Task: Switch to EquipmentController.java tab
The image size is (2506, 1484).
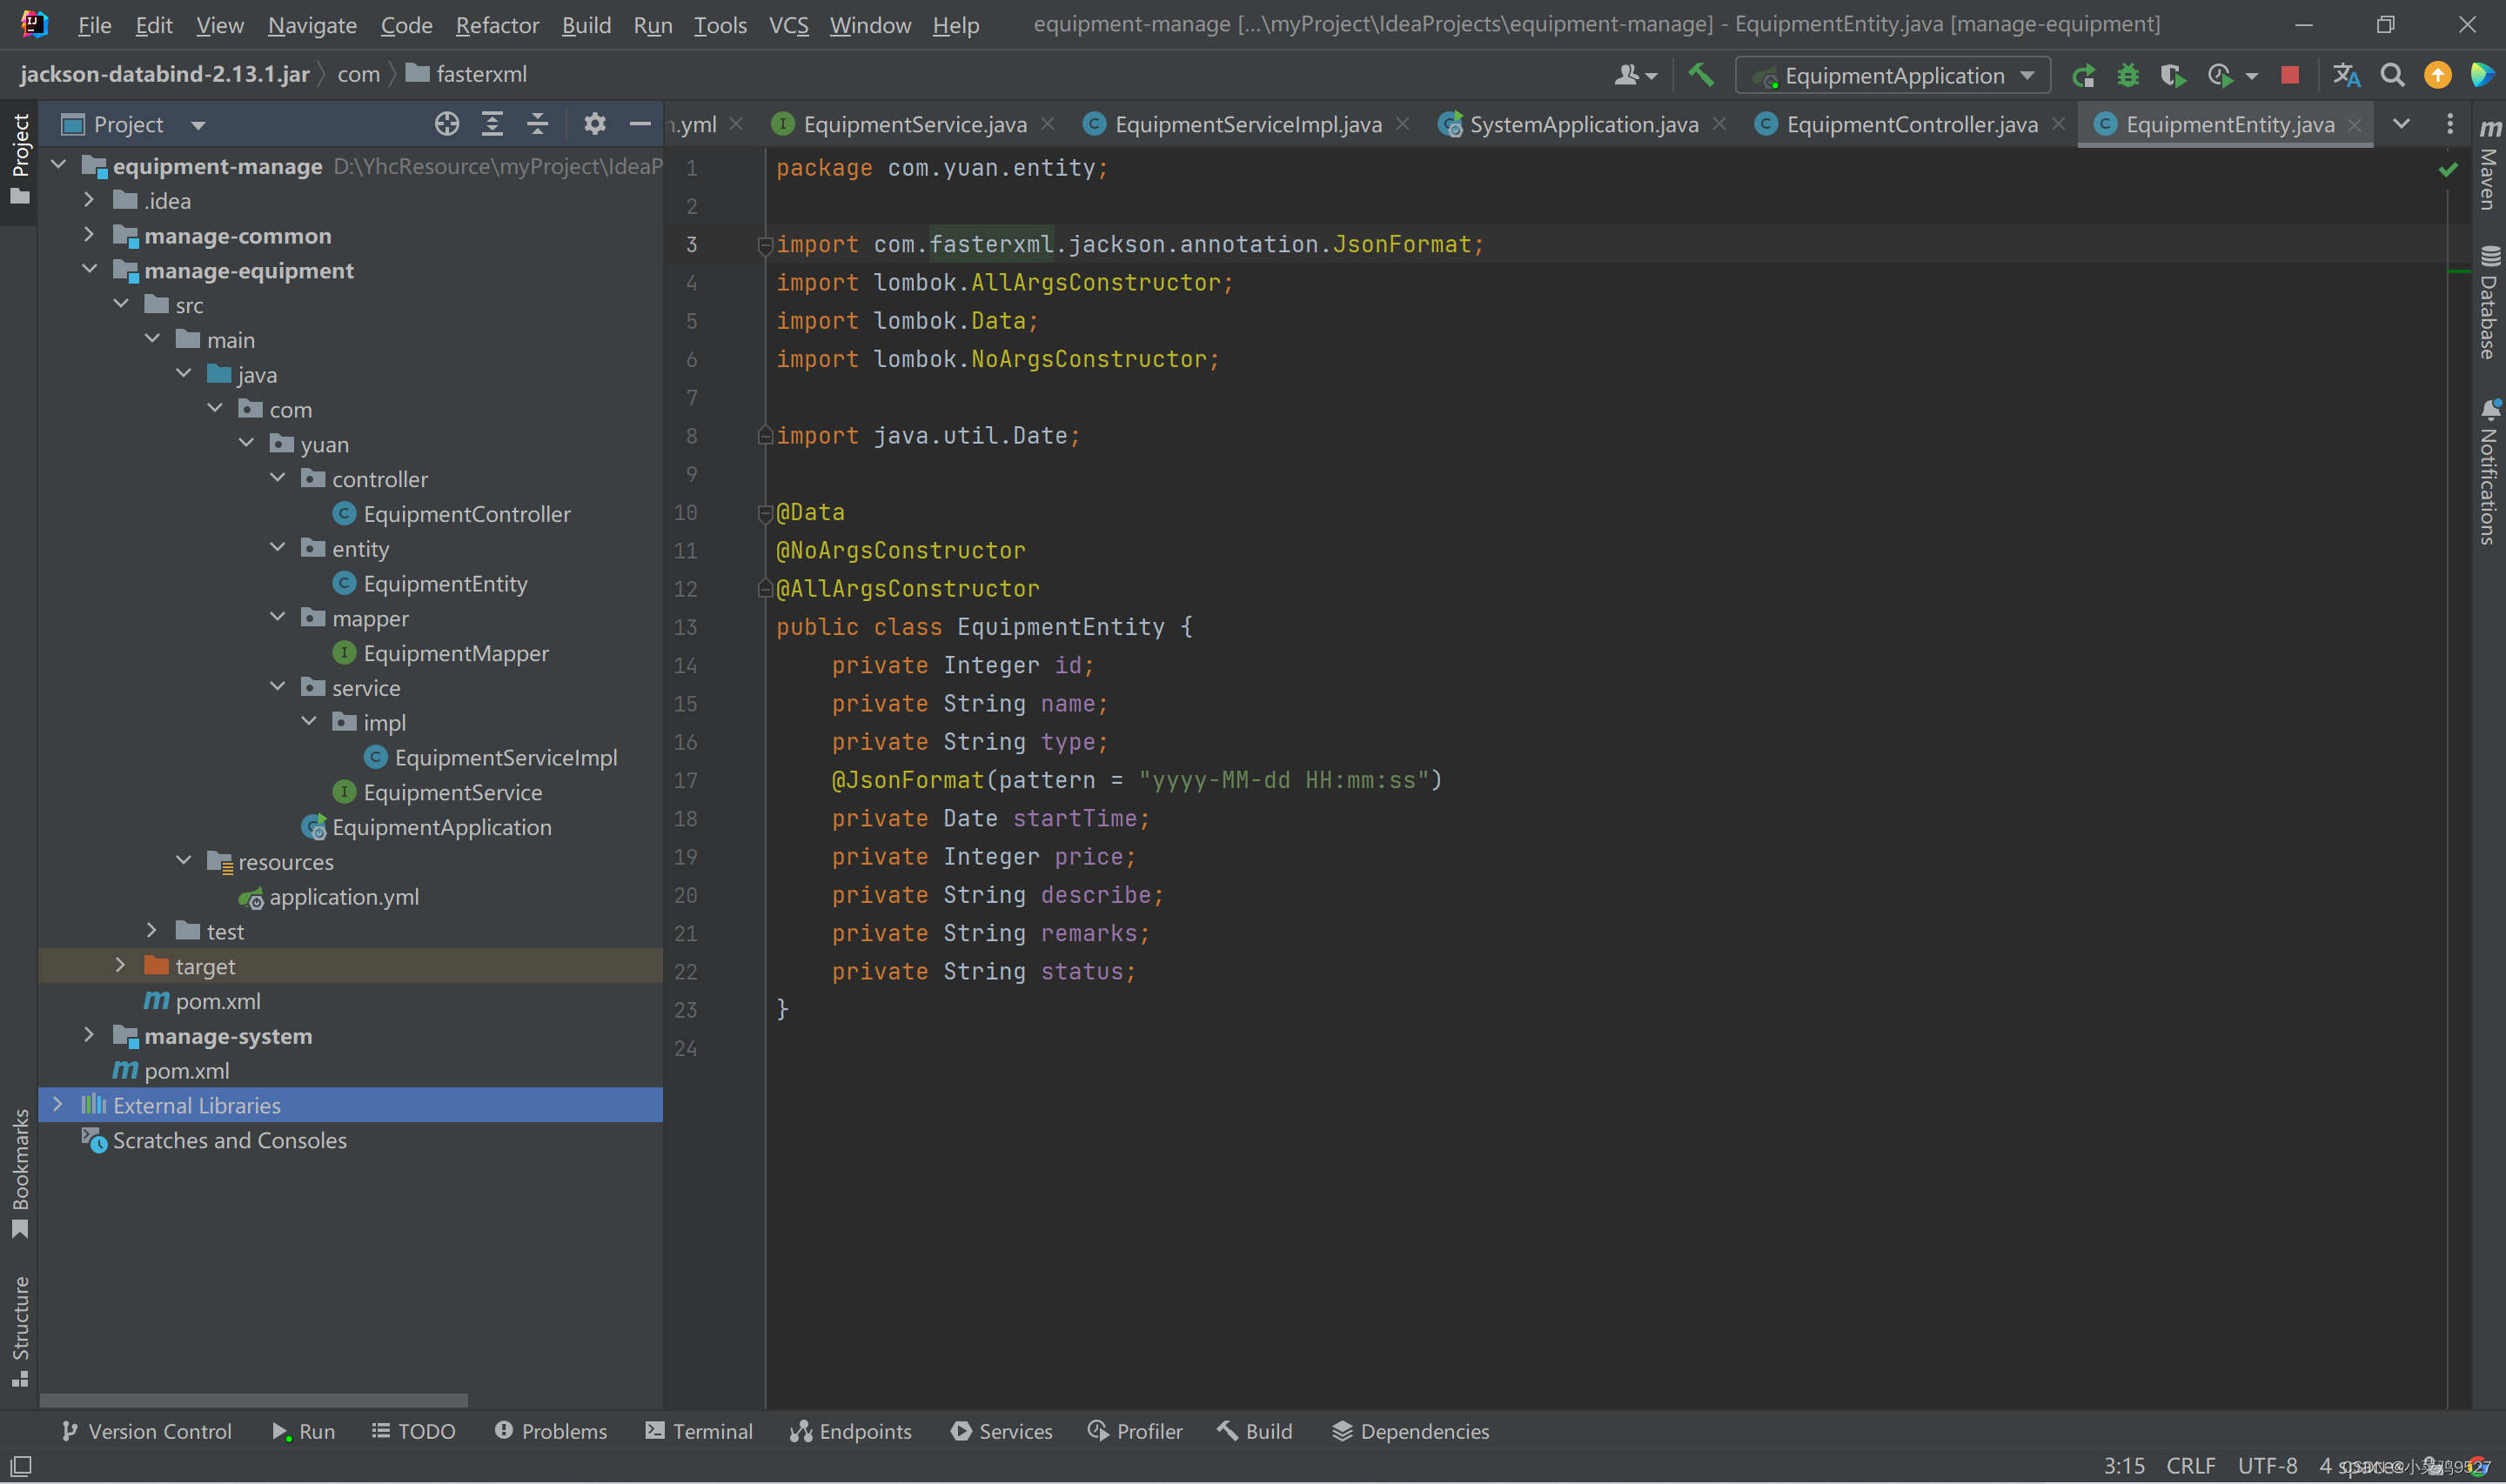Action: click(1911, 124)
